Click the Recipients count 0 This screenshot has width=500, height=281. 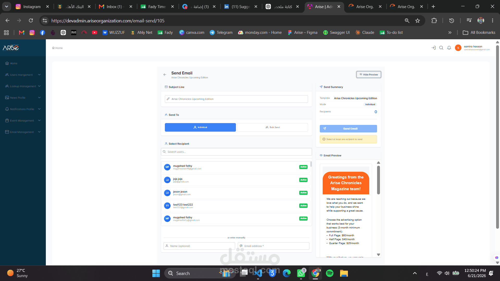pos(376,112)
